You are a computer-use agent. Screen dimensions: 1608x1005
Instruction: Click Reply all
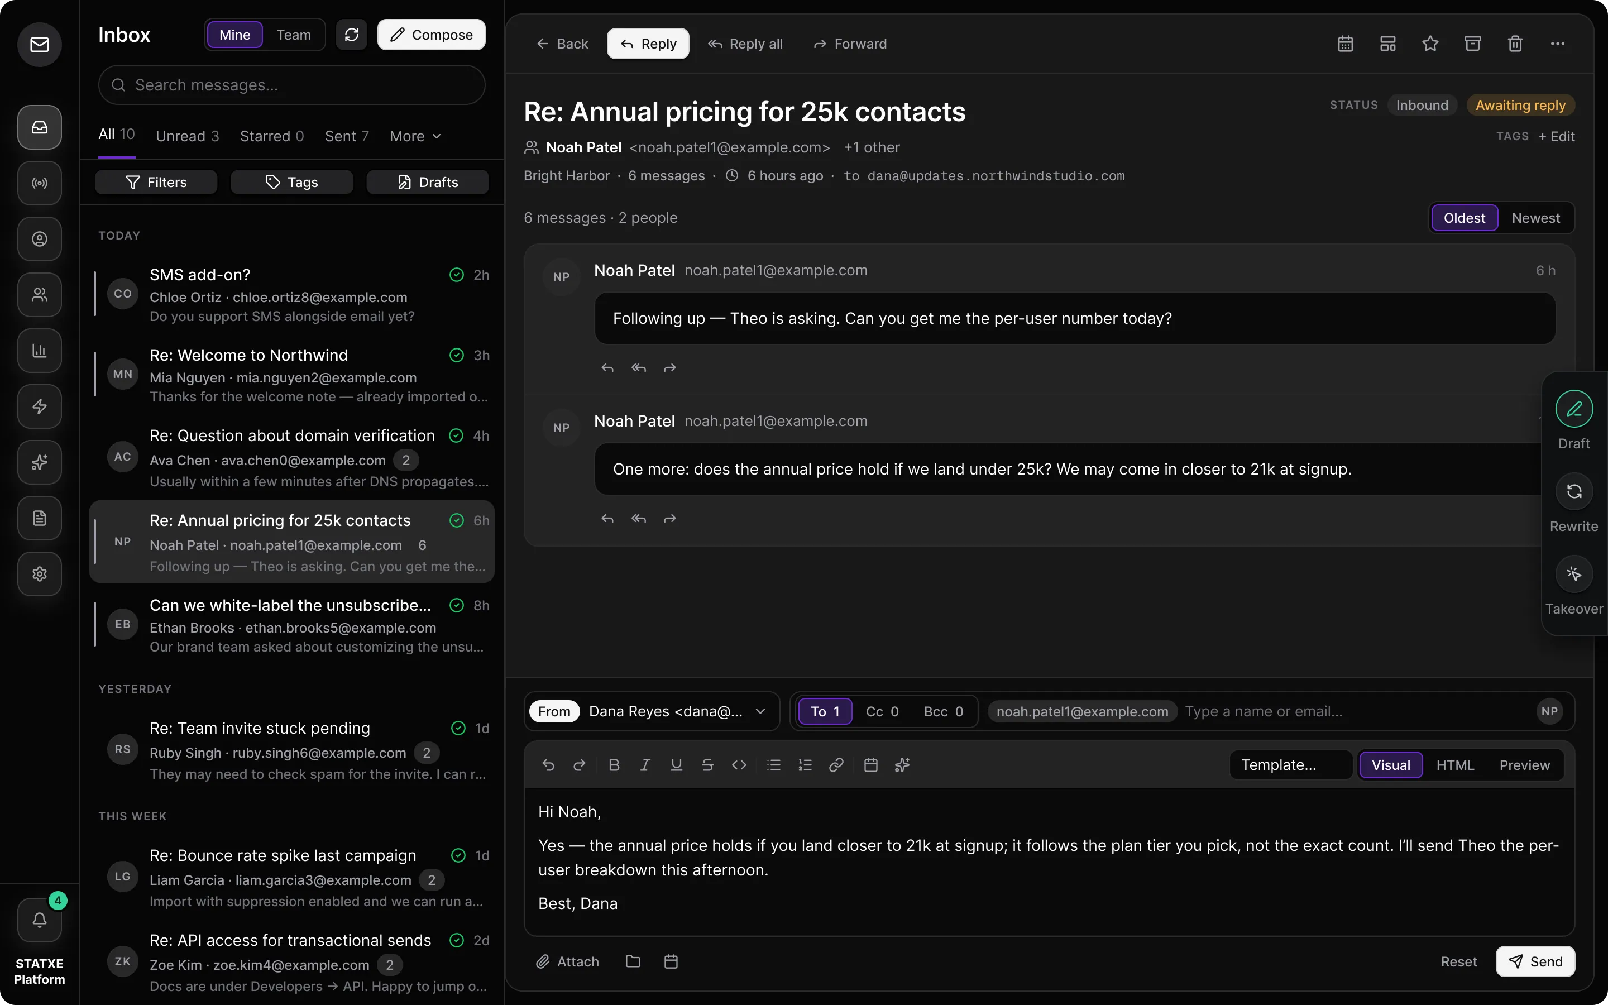(745, 44)
